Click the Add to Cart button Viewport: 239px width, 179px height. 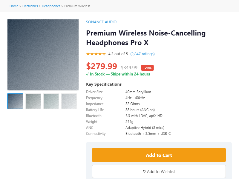159,155
